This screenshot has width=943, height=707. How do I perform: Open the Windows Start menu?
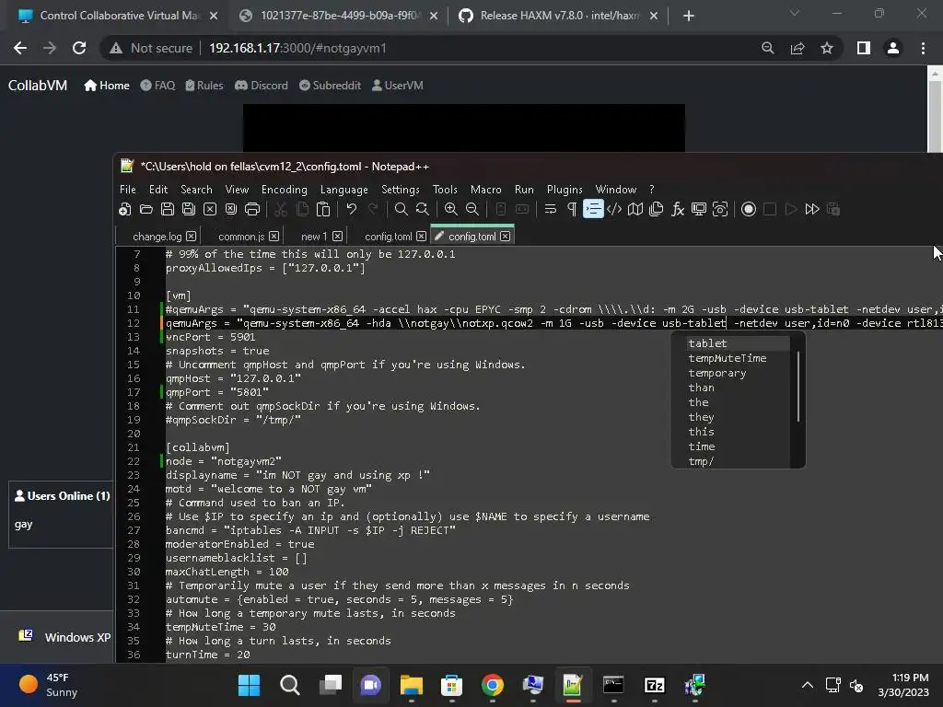coord(249,685)
